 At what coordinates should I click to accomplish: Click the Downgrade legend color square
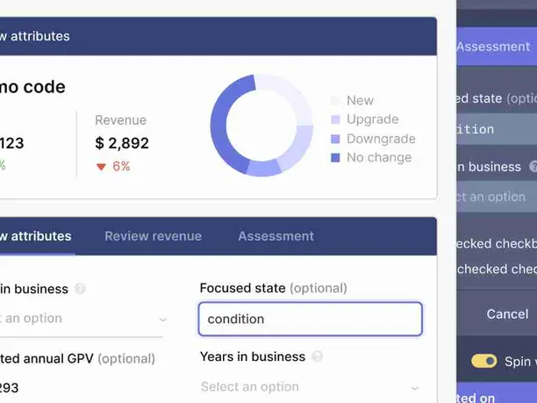click(335, 139)
